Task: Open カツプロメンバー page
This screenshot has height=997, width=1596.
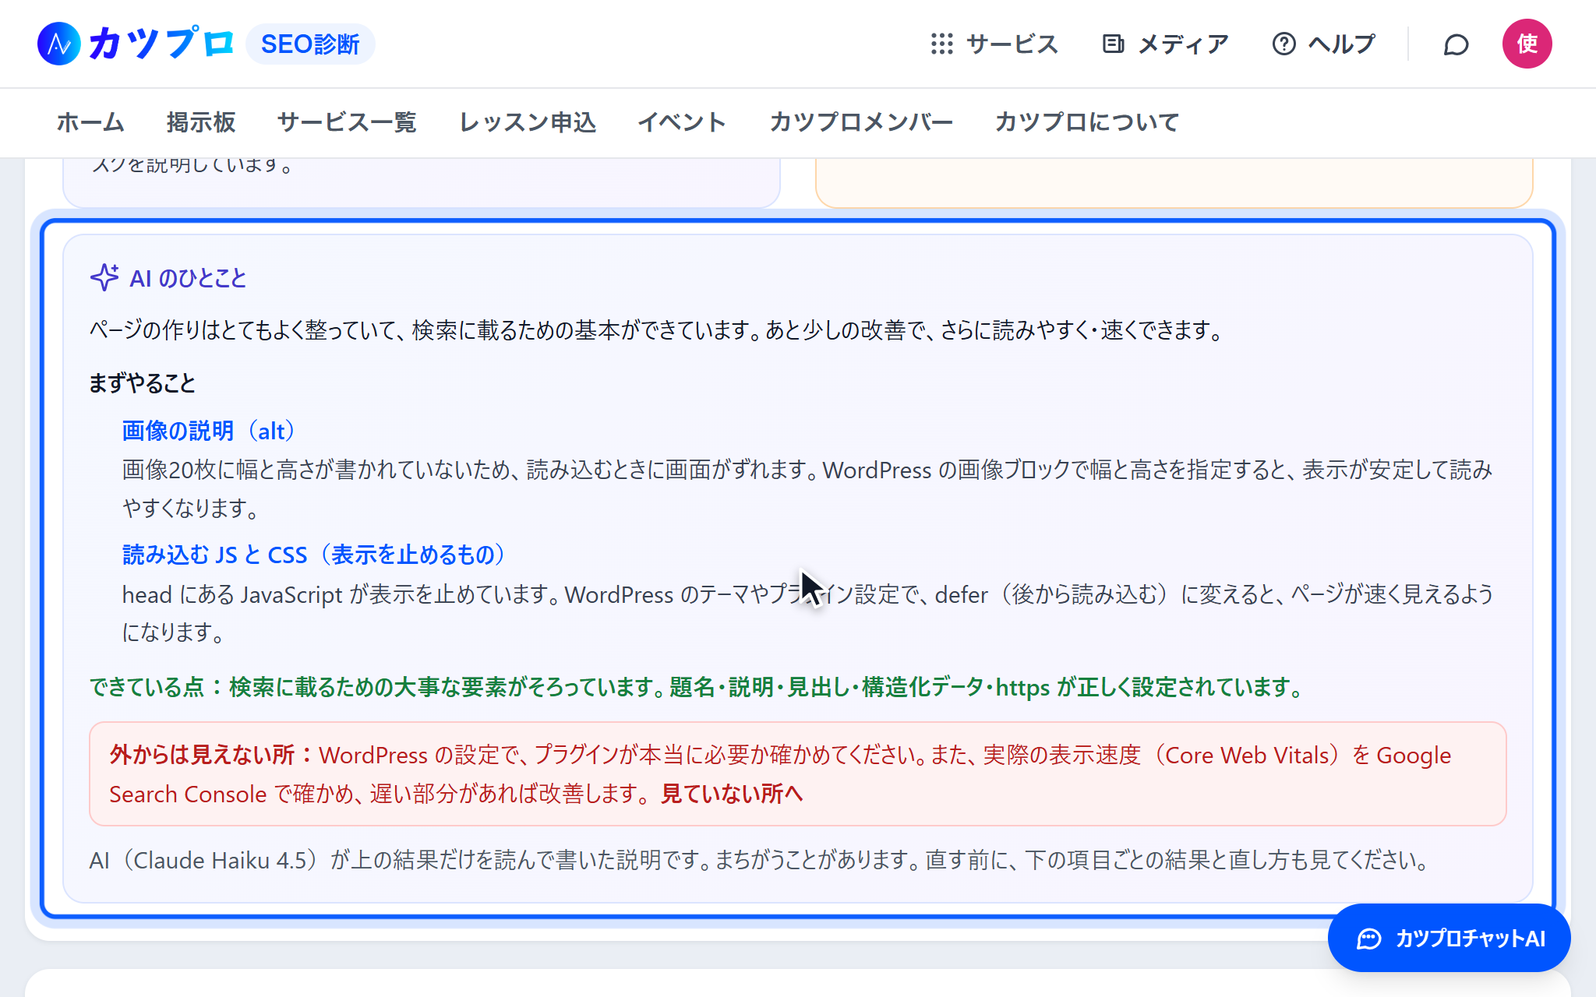Action: pos(861,122)
